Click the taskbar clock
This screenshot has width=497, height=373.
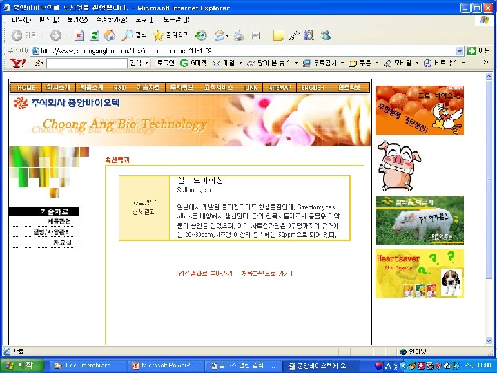[x=477, y=365]
